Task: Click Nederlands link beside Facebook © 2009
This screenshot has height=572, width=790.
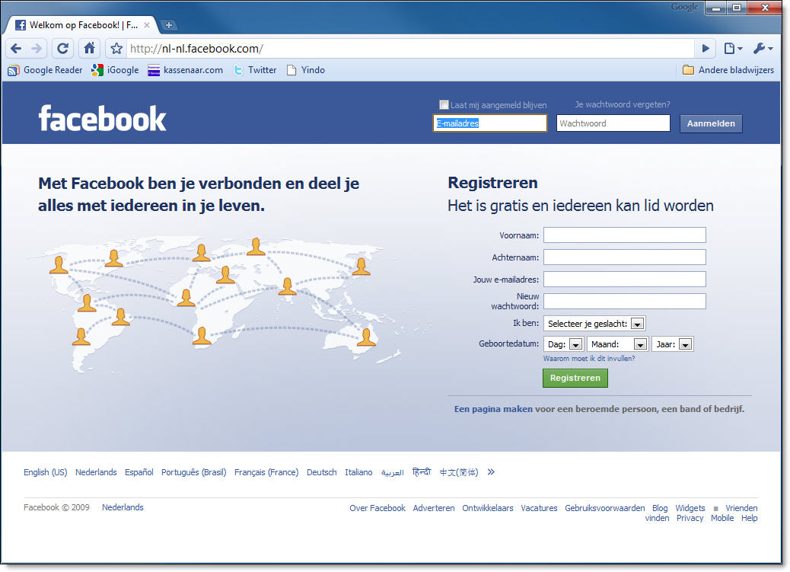Action: click(x=123, y=507)
